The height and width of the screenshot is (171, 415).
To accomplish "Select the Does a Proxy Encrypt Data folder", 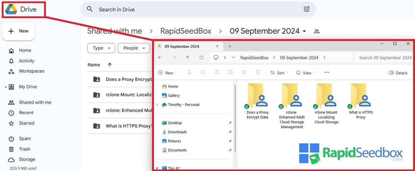I will [257, 101].
